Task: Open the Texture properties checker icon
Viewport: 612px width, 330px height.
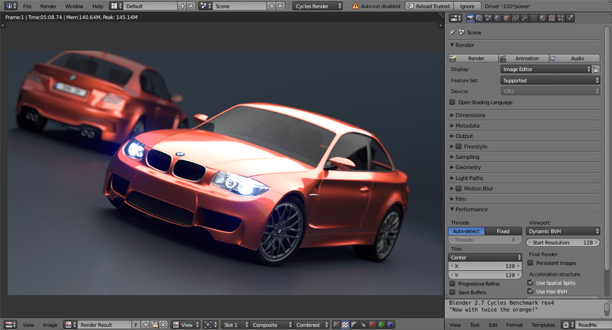Action: point(552,18)
